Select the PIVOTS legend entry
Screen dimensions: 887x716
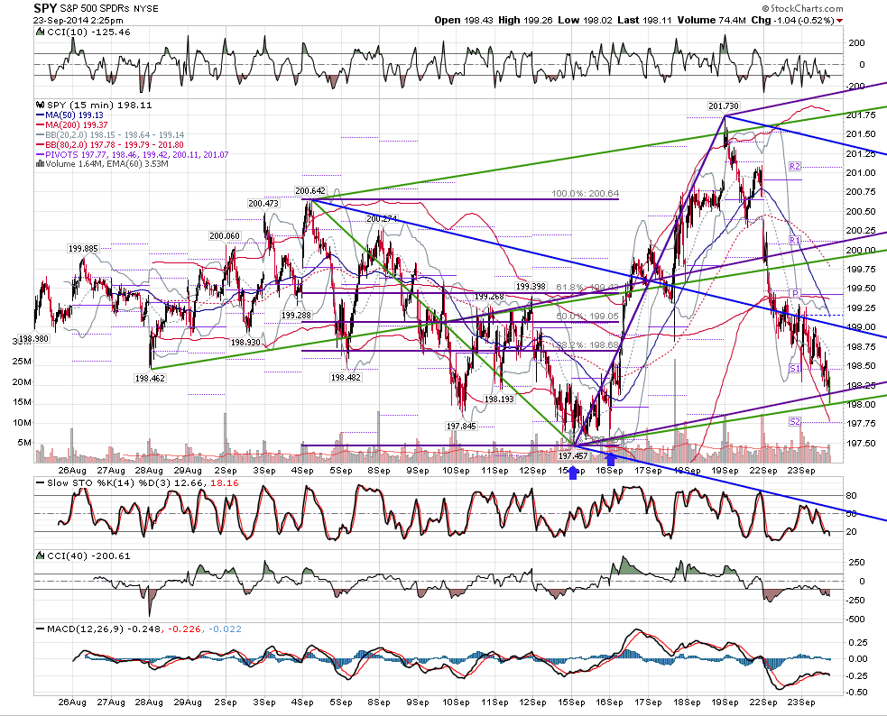click(133, 154)
